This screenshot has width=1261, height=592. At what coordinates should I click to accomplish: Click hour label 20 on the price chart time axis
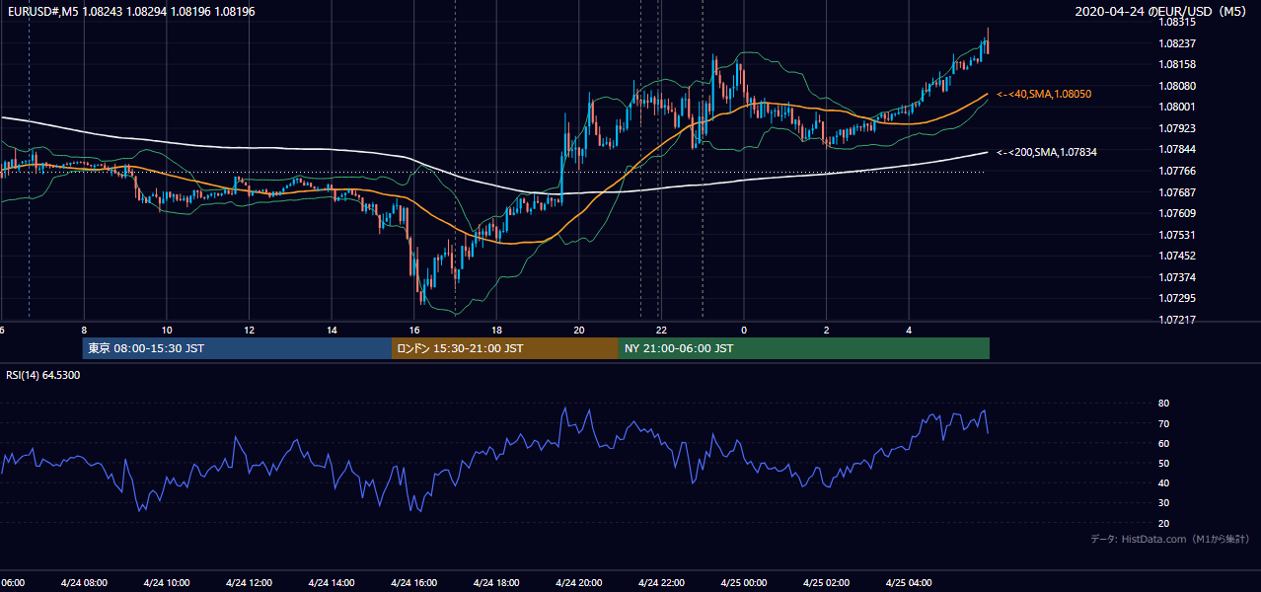[x=579, y=330]
